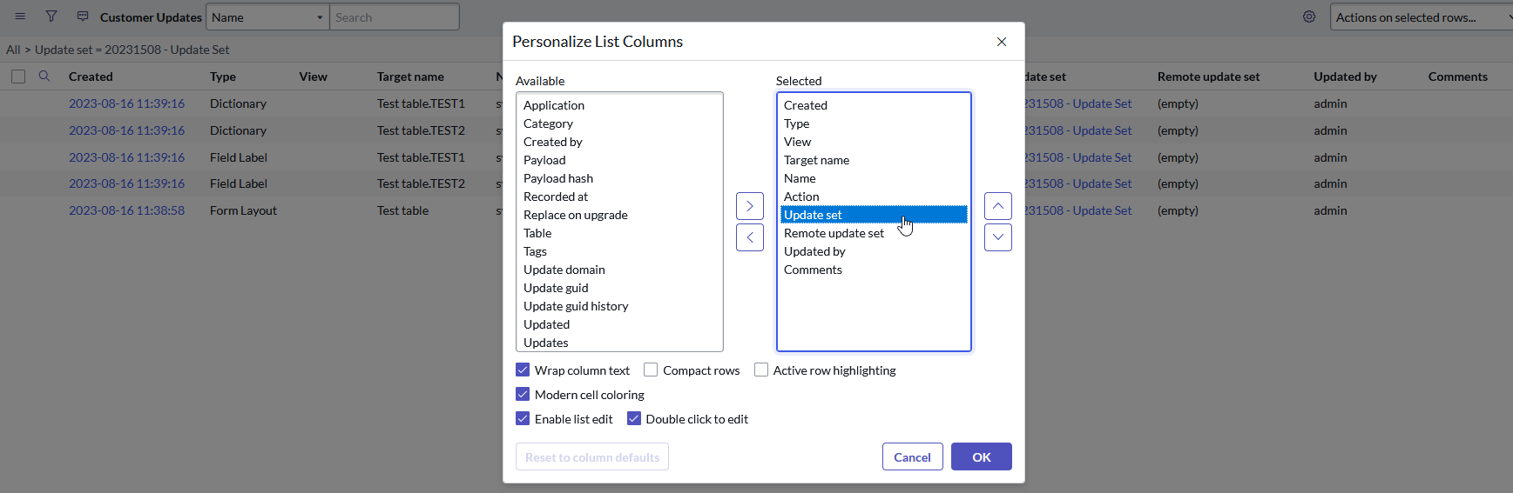Select Payload in Available list
This screenshot has height=493, width=1513.
point(619,160)
